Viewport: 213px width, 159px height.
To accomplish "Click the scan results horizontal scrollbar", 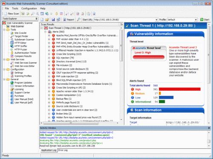I will (x=80, y=123).
